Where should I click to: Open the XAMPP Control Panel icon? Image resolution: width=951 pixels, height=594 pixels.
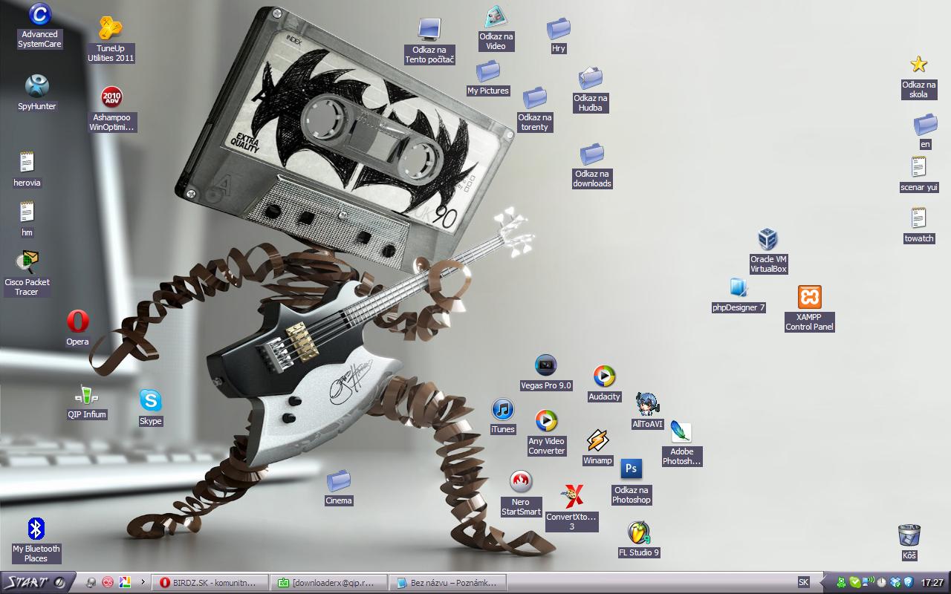pos(810,308)
